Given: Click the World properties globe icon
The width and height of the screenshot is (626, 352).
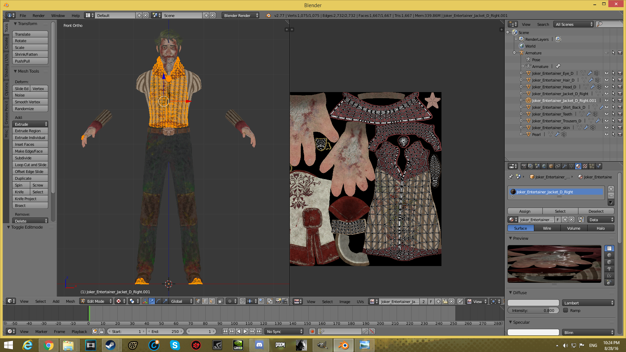Looking at the screenshot, I should pyautogui.click(x=544, y=166).
